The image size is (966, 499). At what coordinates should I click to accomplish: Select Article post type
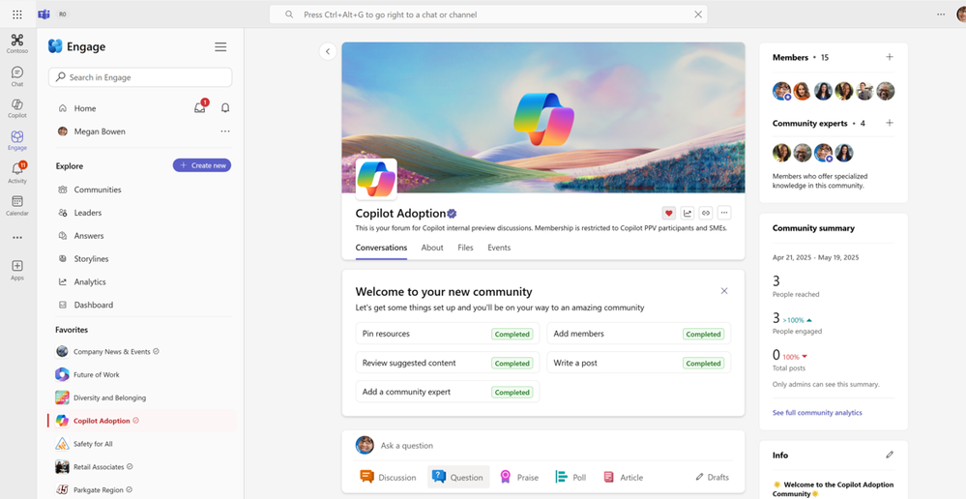(623, 477)
